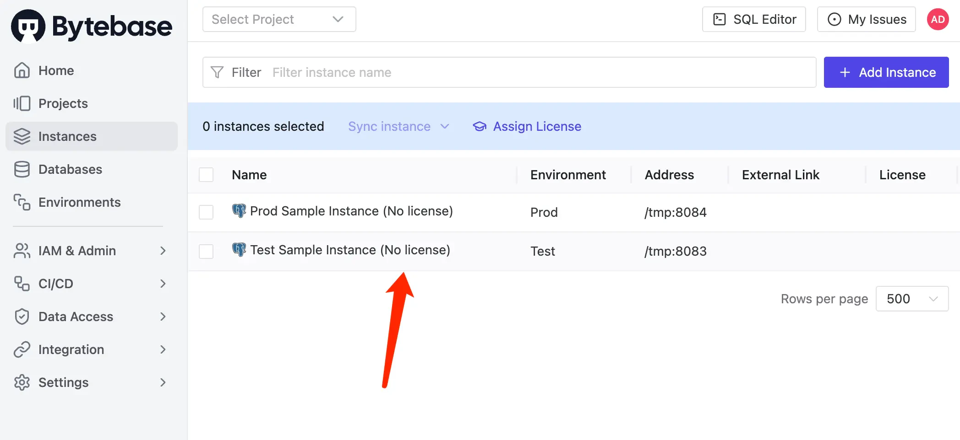The height and width of the screenshot is (440, 960).
Task: Expand the IAM & Admin menu
Action: (x=90, y=251)
